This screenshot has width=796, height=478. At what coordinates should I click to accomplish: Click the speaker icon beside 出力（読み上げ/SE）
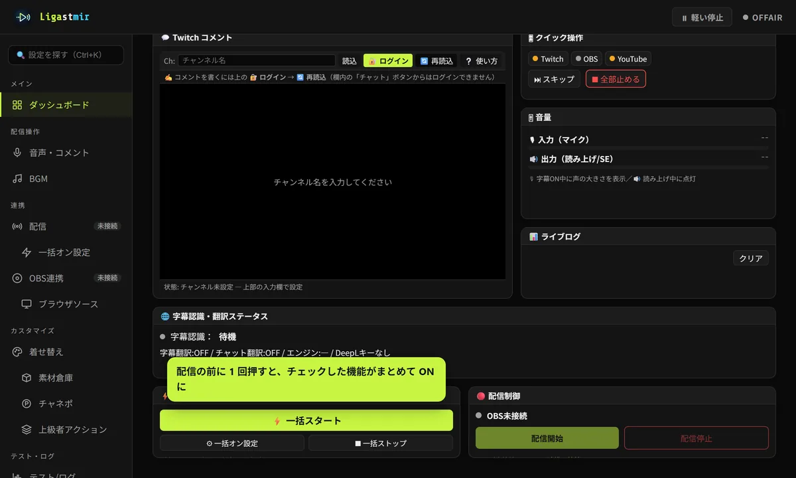pyautogui.click(x=533, y=159)
